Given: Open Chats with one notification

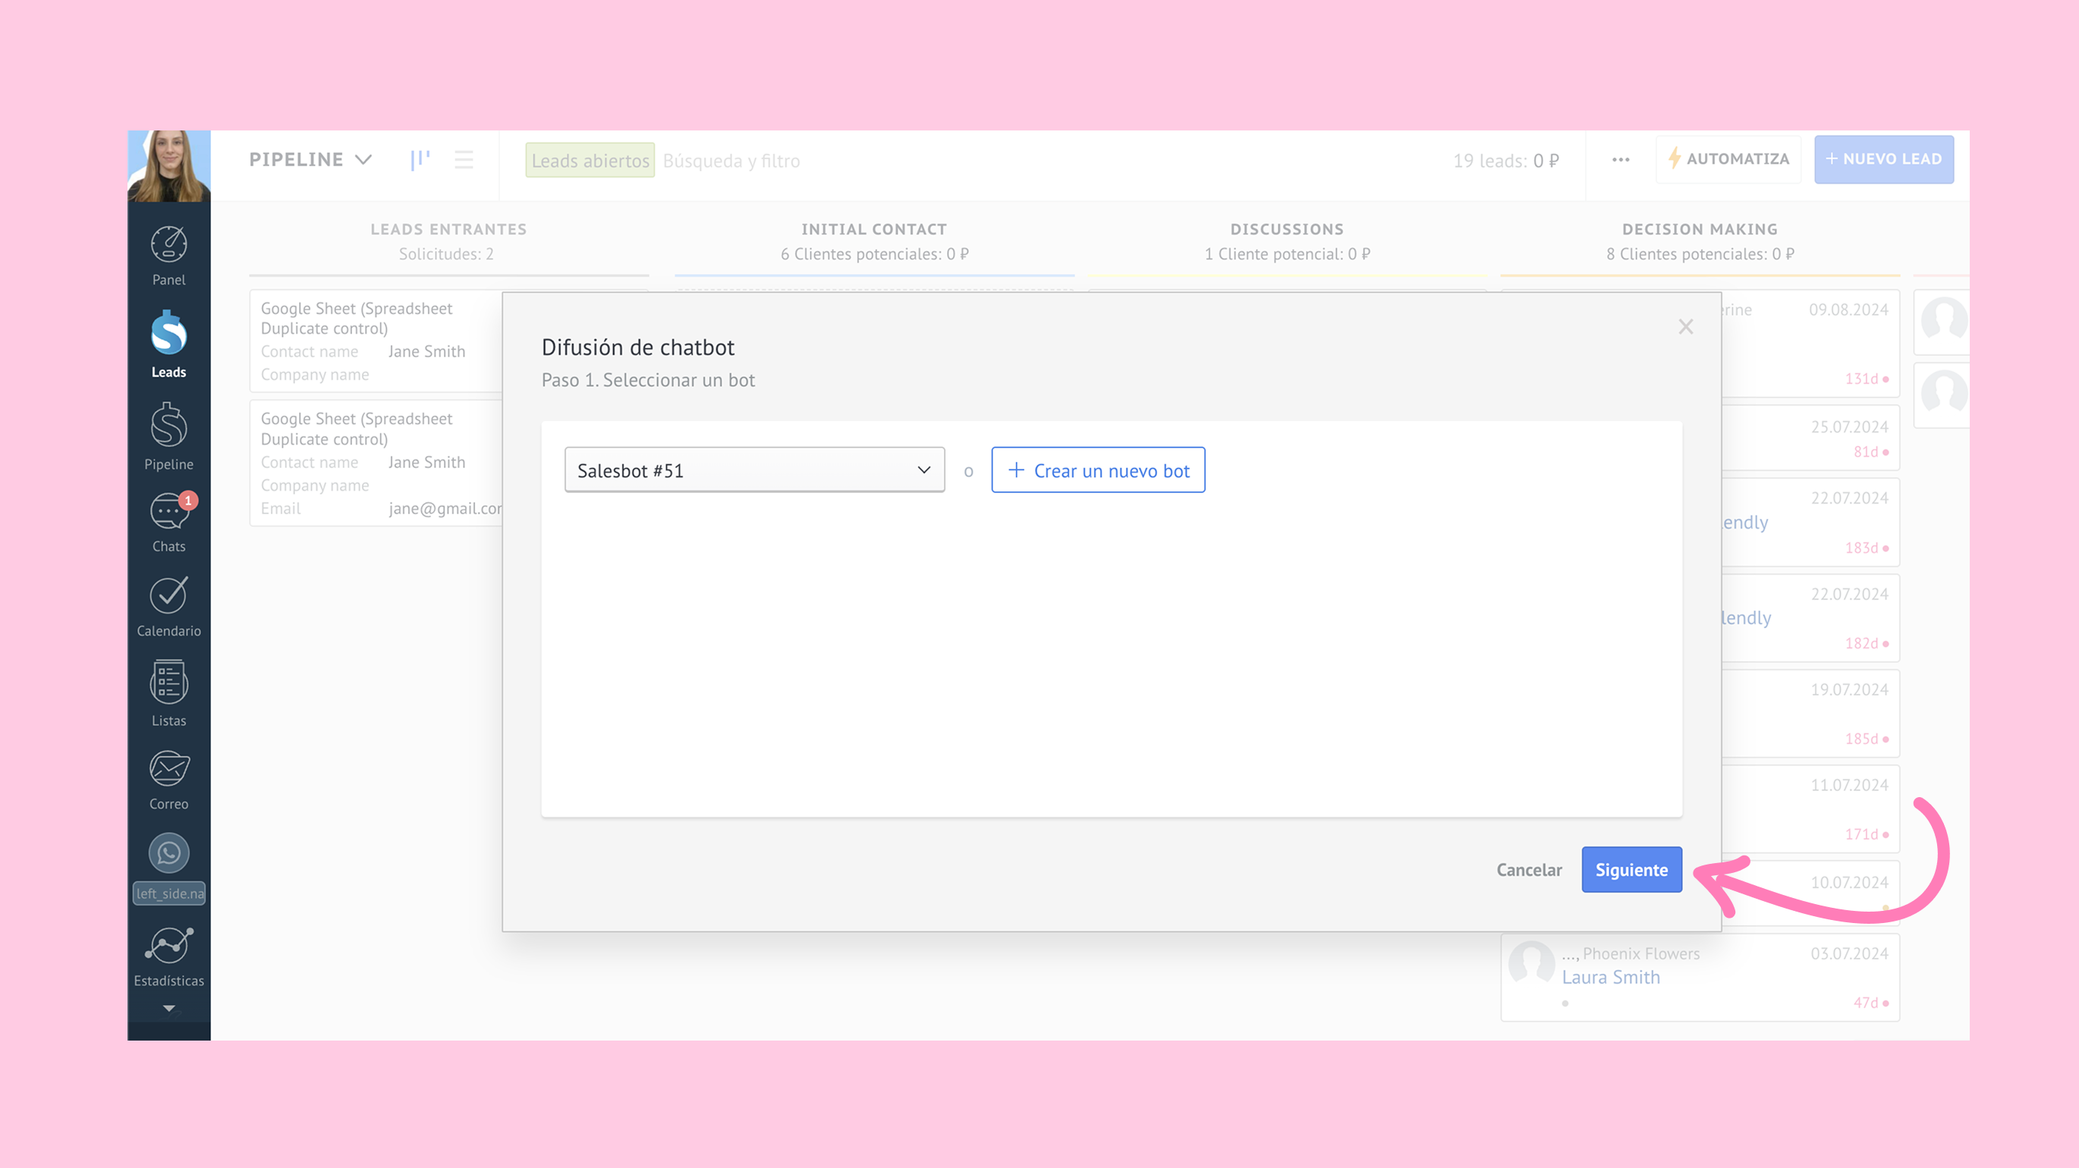Looking at the screenshot, I should click(168, 522).
